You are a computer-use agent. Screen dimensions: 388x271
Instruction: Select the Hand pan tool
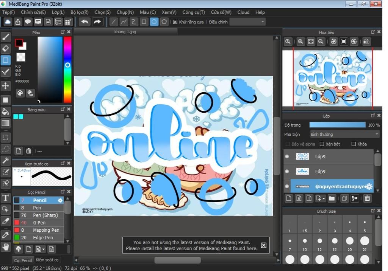pos(5,247)
